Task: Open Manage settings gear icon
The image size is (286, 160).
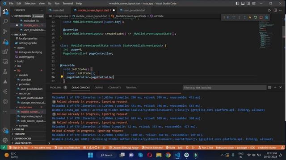Action: click(x=5, y=140)
